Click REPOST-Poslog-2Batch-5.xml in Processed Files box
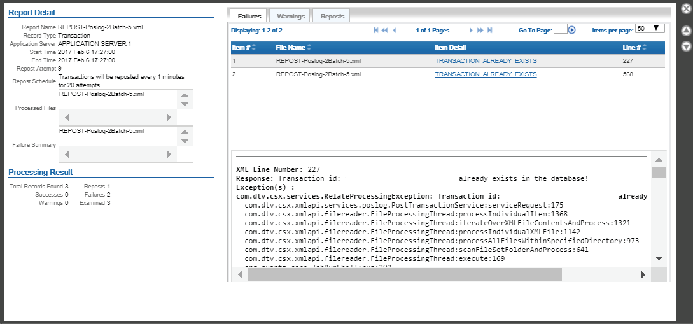This screenshot has height=324, width=693. tap(102, 94)
